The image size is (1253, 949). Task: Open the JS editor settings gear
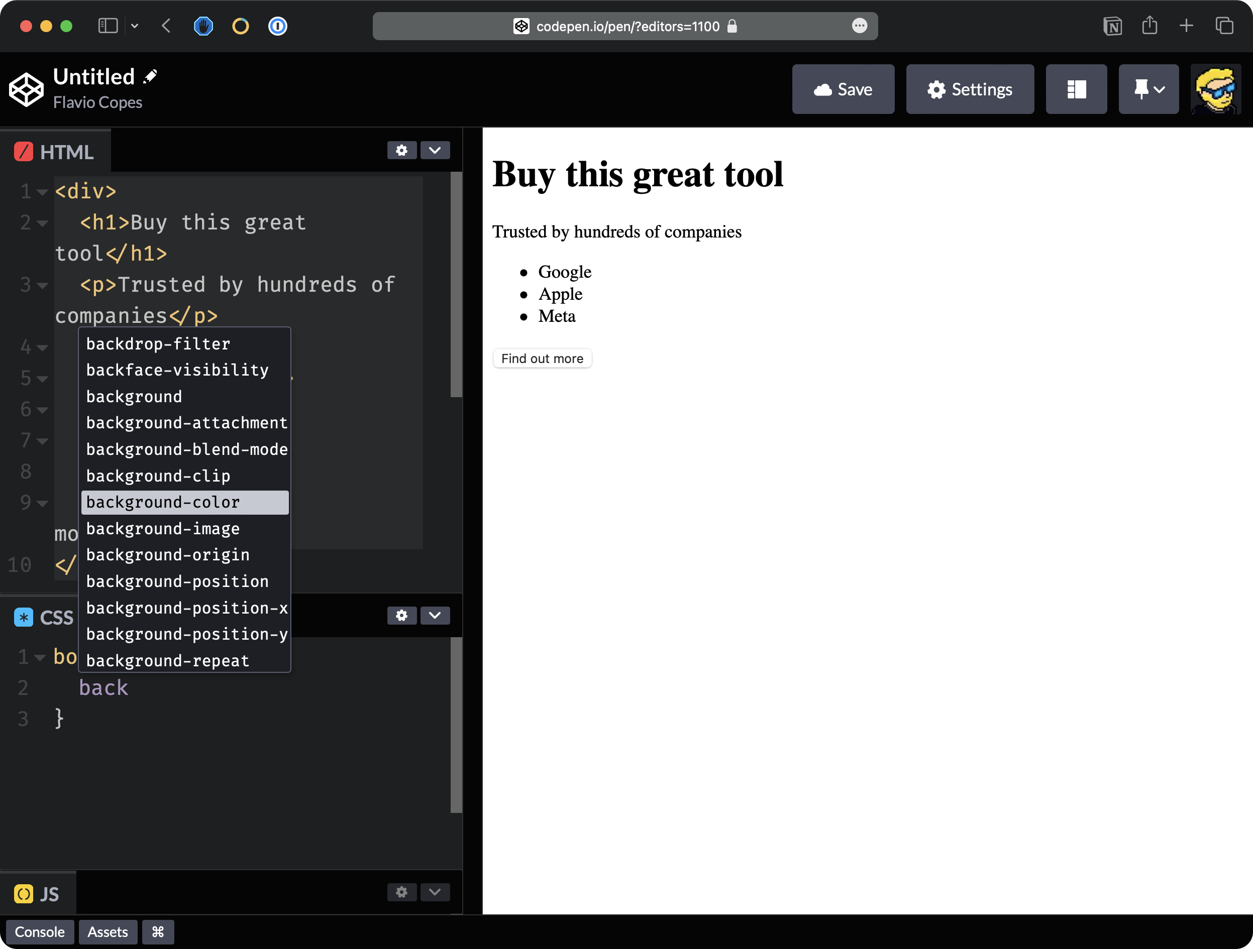[x=401, y=892]
